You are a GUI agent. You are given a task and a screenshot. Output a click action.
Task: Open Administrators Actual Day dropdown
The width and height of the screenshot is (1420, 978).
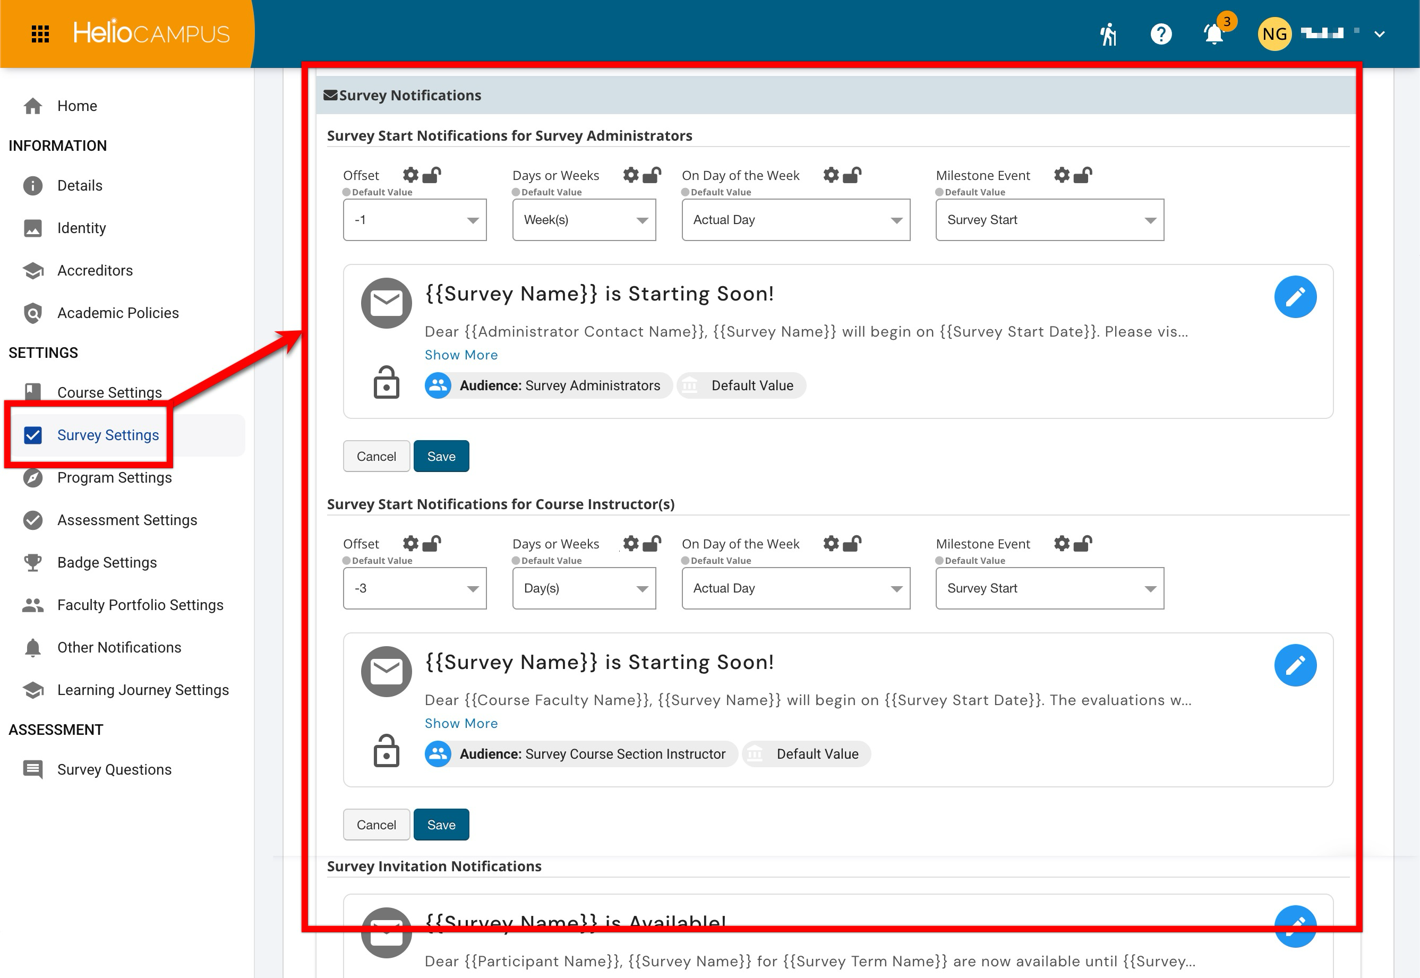coord(795,220)
